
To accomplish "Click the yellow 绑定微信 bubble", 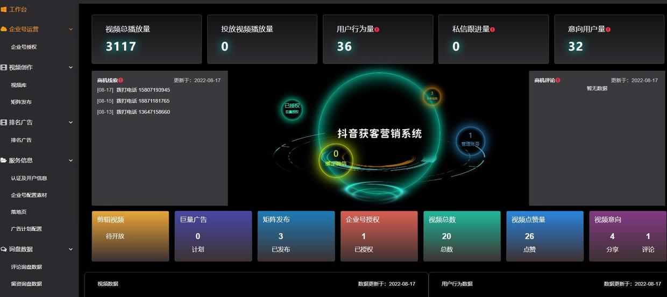I will (x=336, y=160).
